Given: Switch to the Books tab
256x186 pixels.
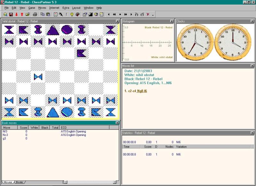Looking at the screenshot, I should 19,182.
